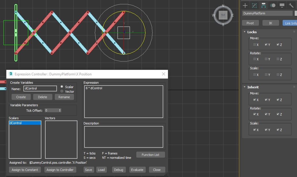
Task: Enable Move X lock under Locks
Action: [x=255, y=44]
